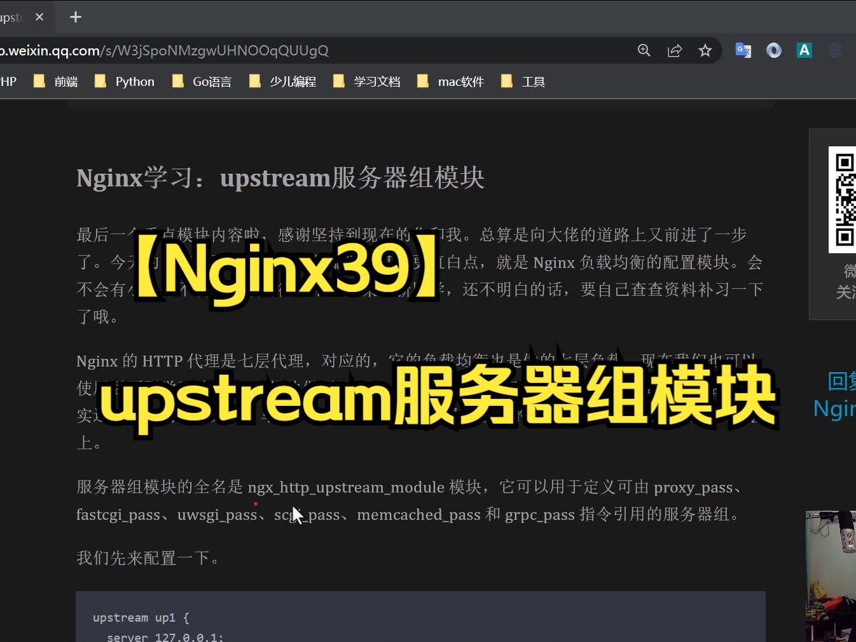Click the QR code image in sidebar
The height and width of the screenshot is (642, 856).
[x=843, y=199]
